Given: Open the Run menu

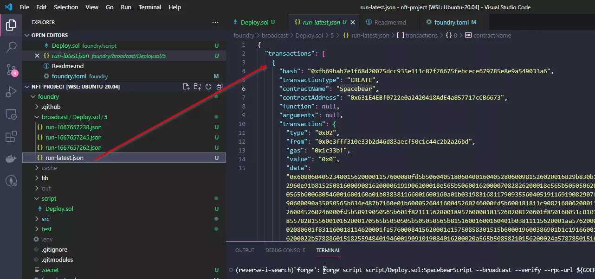Looking at the screenshot, I should pos(126,7).
